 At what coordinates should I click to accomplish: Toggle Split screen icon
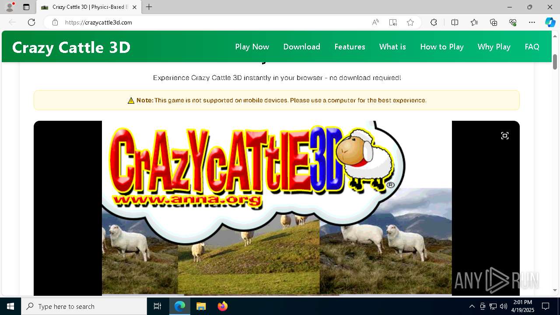tap(455, 22)
